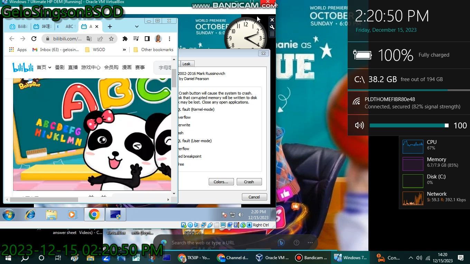Reload the bilibili page in Chrome
Image resolution: width=470 pixels, height=264 pixels.
click(34, 39)
